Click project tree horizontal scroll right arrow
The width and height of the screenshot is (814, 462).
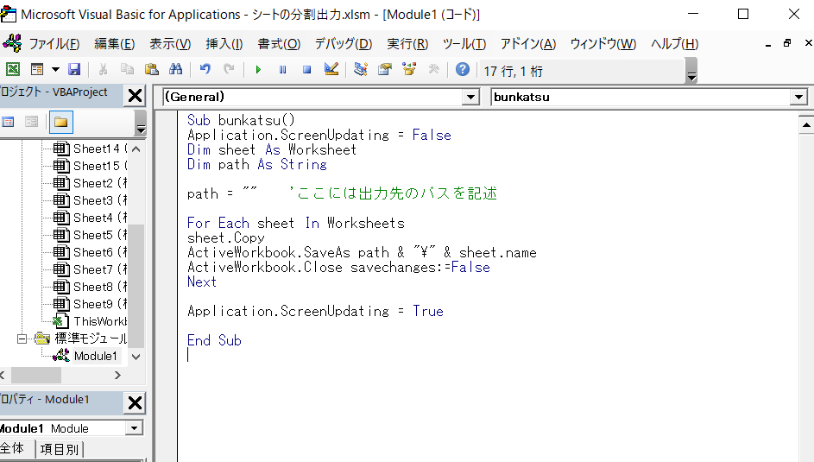pos(118,375)
